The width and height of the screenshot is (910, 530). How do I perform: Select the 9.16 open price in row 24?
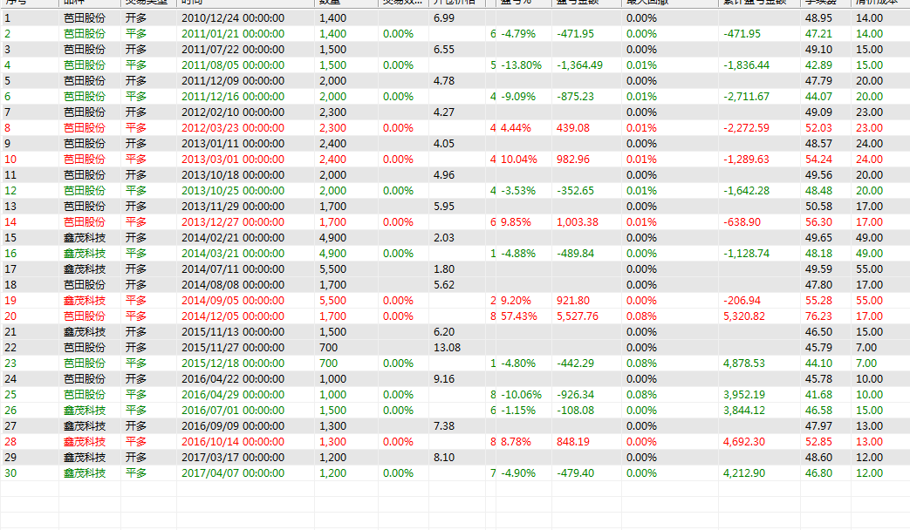[x=443, y=379]
